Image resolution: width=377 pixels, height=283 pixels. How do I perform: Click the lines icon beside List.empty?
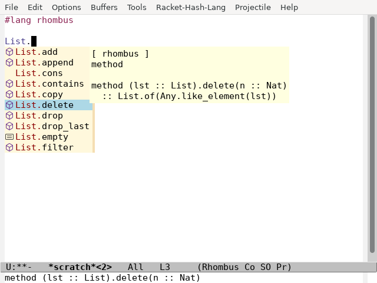pyautogui.click(x=9, y=137)
